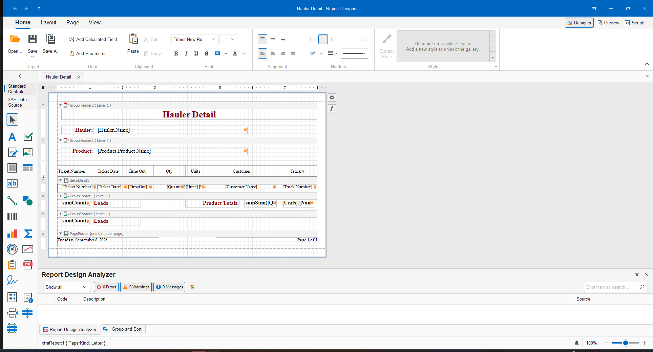Pick the Gauge control tool

[12, 249]
